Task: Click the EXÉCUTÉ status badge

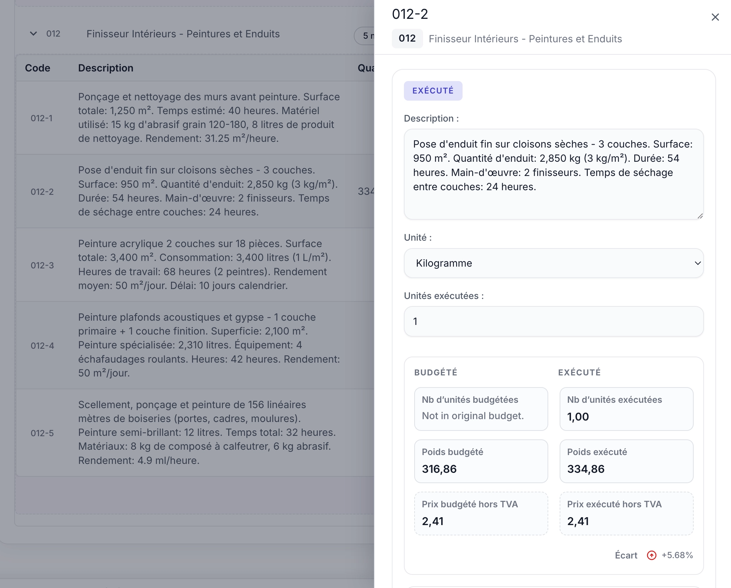Action: (433, 91)
